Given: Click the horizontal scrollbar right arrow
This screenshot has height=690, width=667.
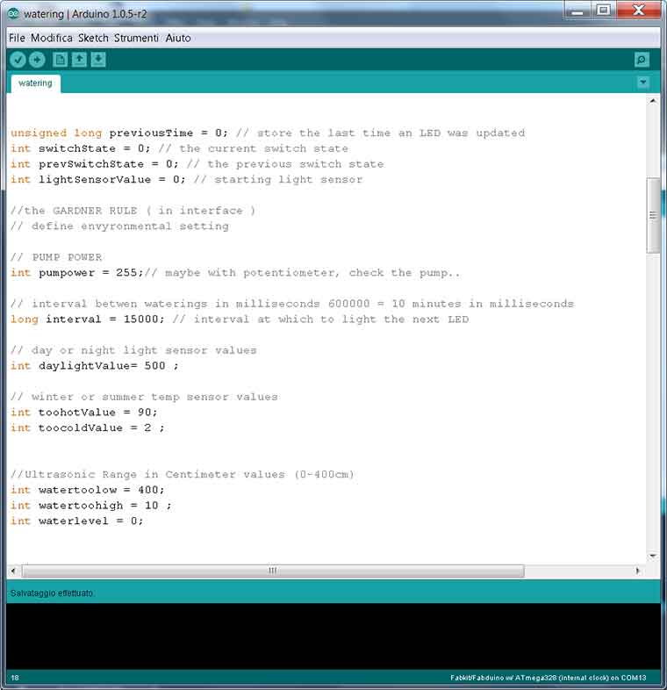Looking at the screenshot, I should point(637,571).
